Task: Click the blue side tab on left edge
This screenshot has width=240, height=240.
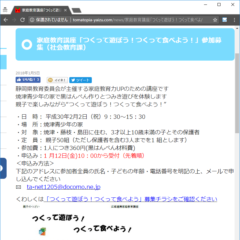Action: [3, 168]
